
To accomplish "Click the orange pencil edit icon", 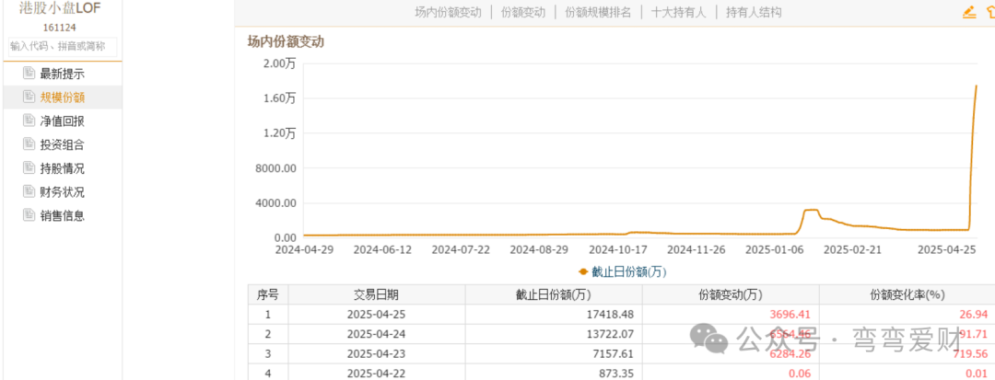I will pyautogui.click(x=969, y=11).
